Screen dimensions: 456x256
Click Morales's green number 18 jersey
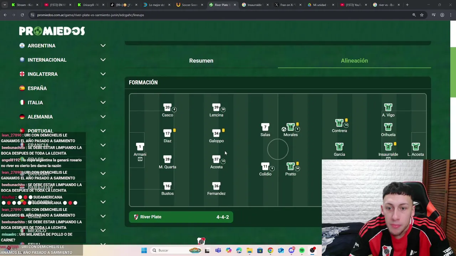point(291,127)
